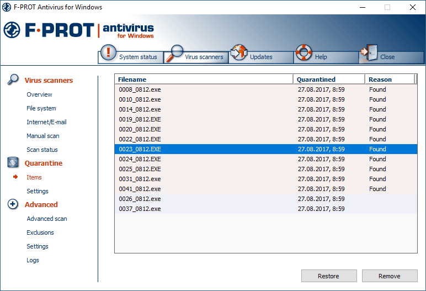Click the Close door icon
The width and height of the screenshot is (426, 291).
pos(369,52)
